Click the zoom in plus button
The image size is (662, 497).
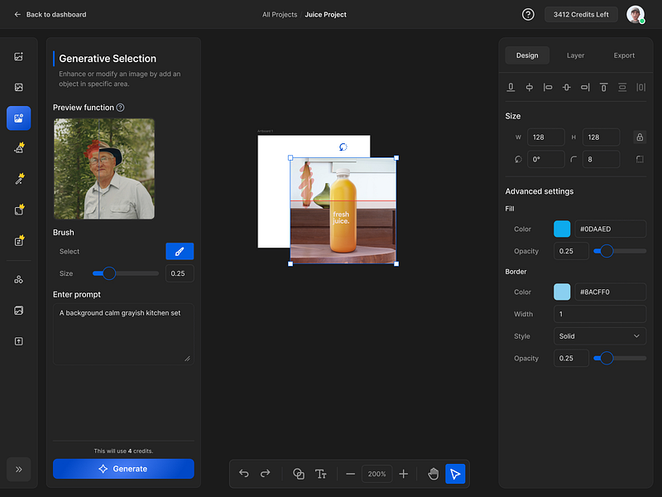click(404, 474)
